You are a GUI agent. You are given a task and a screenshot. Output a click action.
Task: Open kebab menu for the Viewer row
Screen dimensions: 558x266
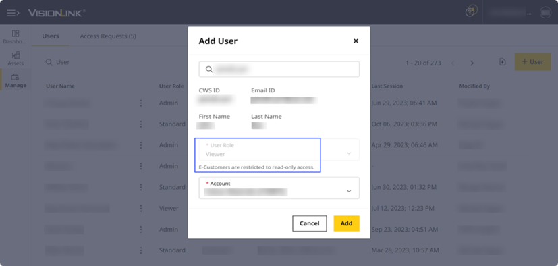[141, 209]
